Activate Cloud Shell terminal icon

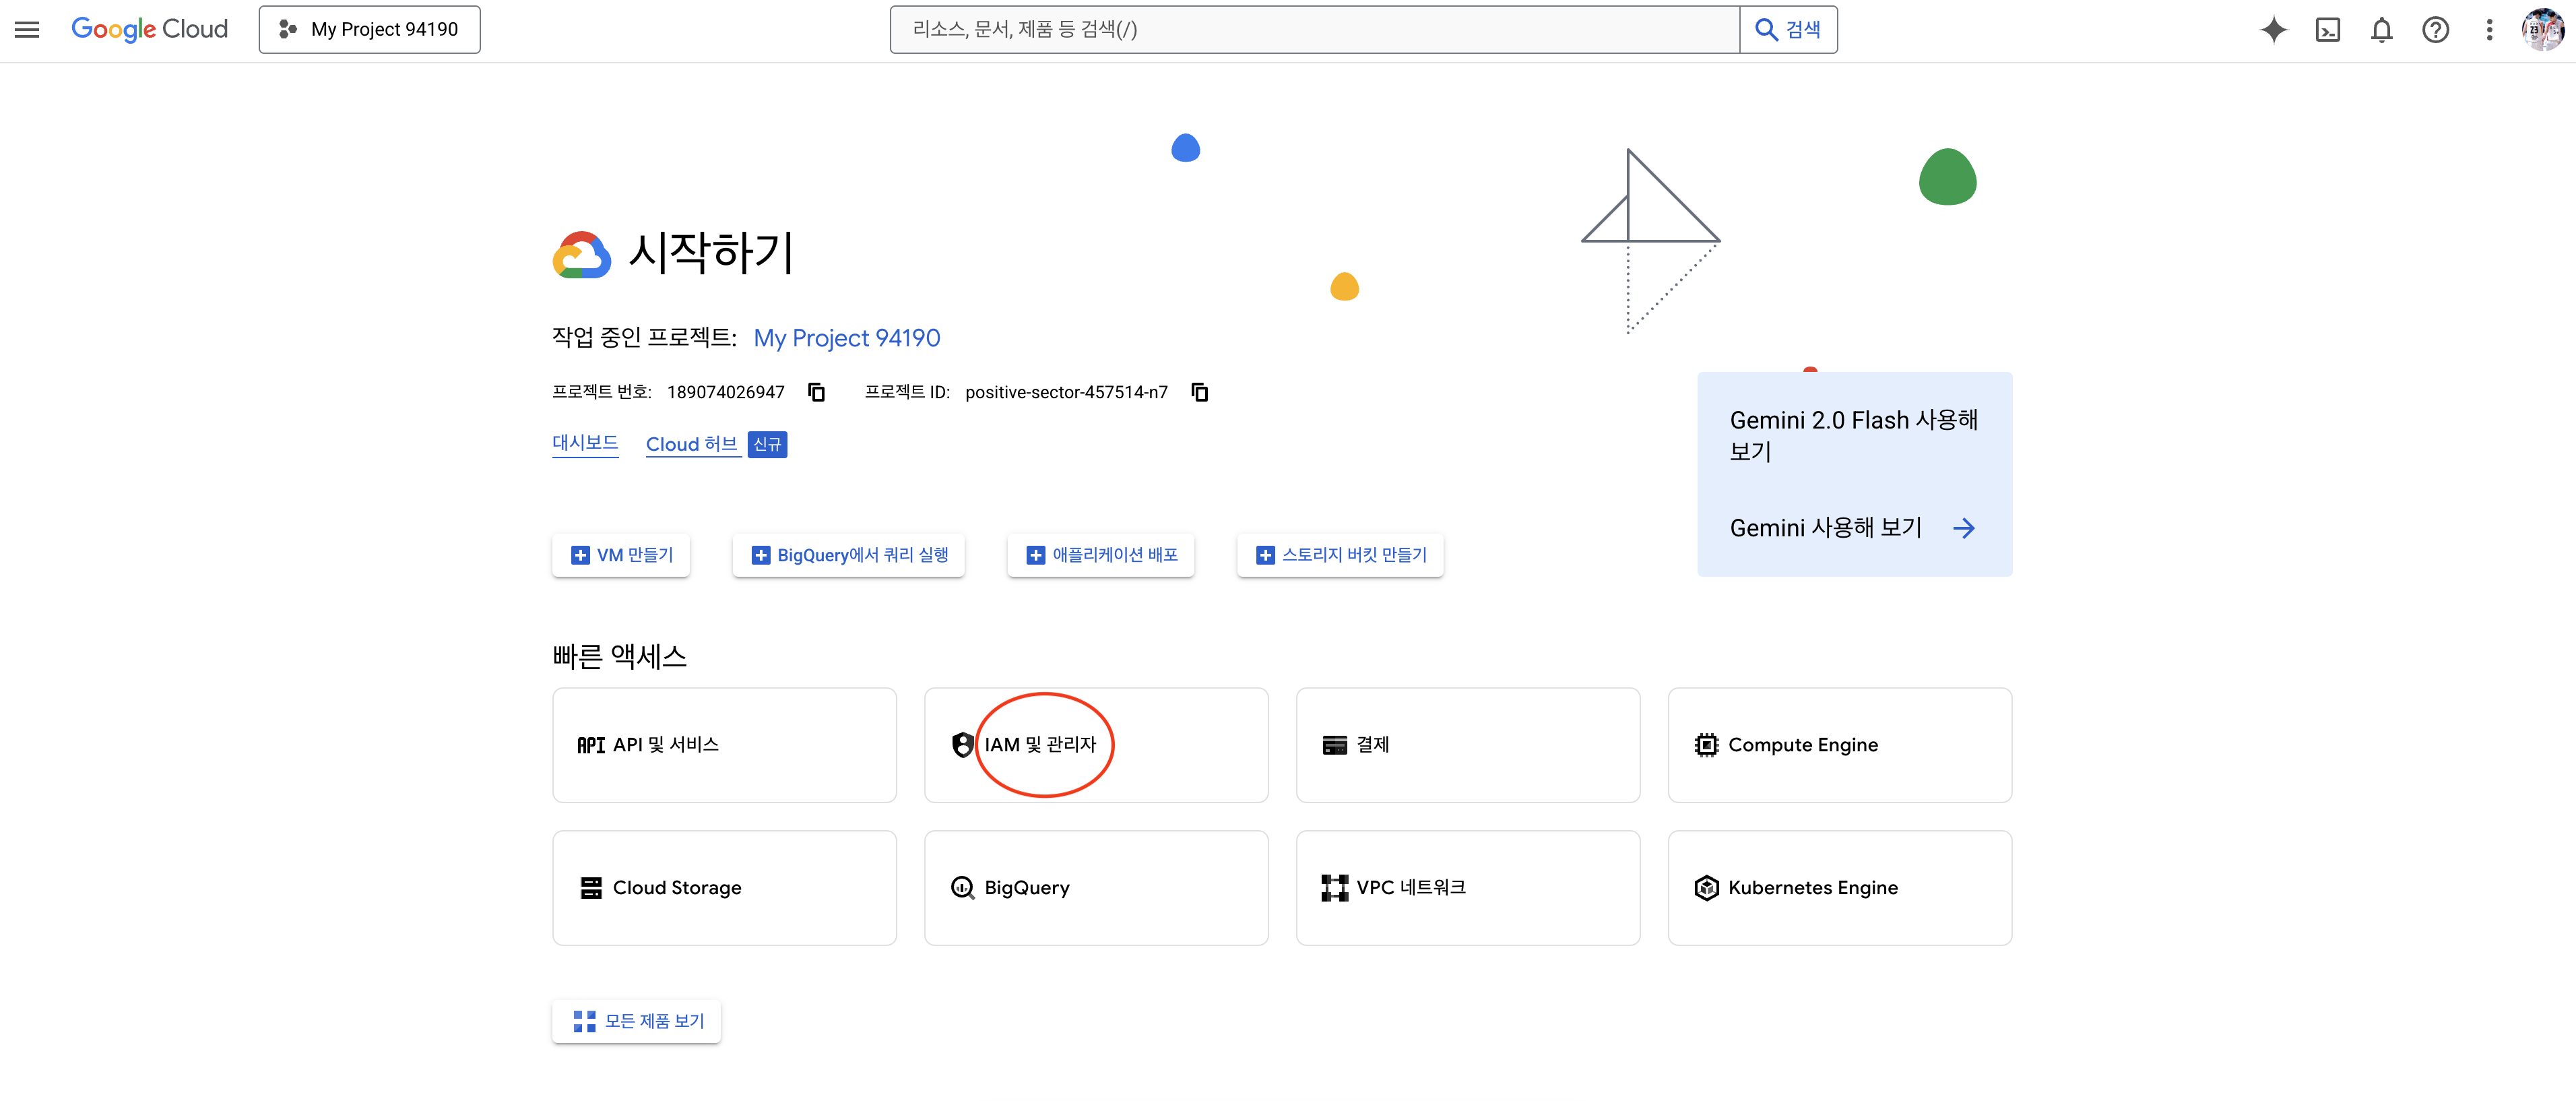click(x=2327, y=30)
